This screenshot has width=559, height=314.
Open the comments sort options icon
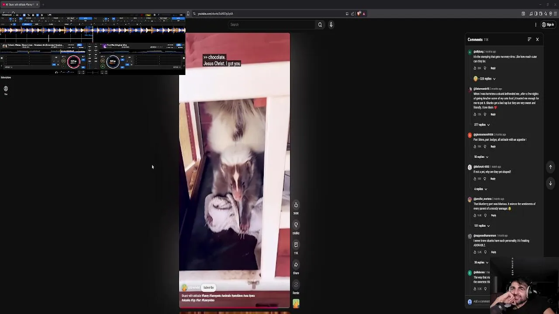coord(529,40)
